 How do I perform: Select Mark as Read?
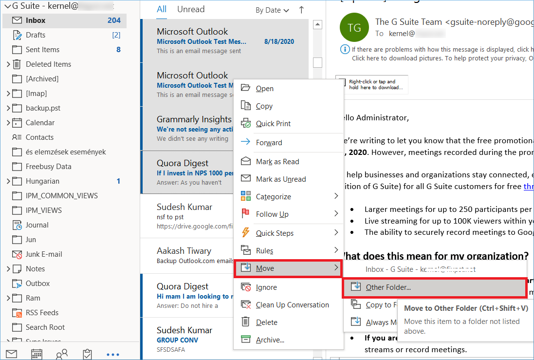289,162
